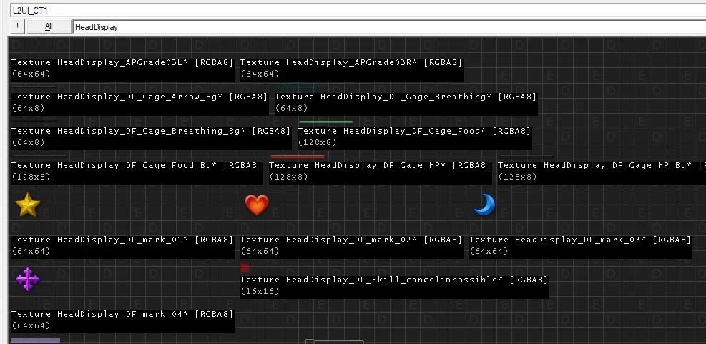Click the "!" button beside All
Viewport: 706px width, 344px height.
click(17, 26)
